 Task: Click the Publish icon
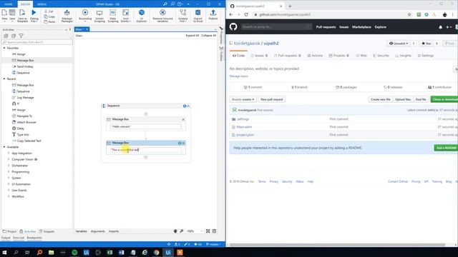click(x=213, y=14)
